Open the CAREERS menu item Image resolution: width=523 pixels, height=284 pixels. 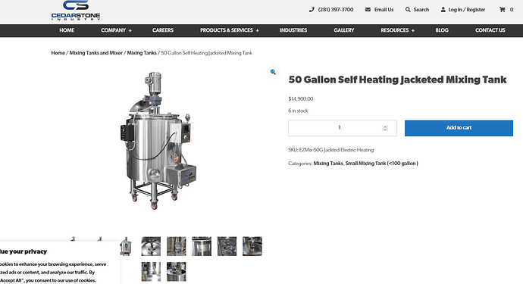point(163,30)
